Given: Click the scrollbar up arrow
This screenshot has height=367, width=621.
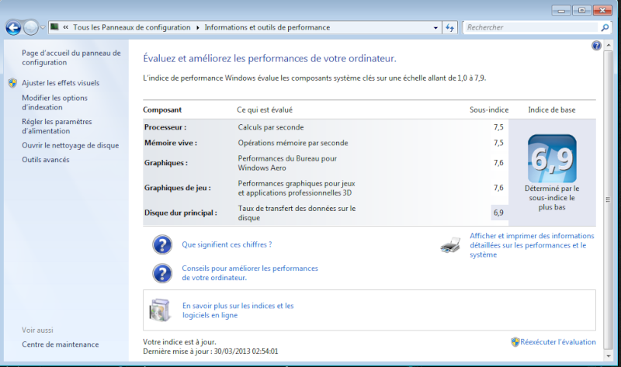Looking at the screenshot, I should tap(609, 44).
